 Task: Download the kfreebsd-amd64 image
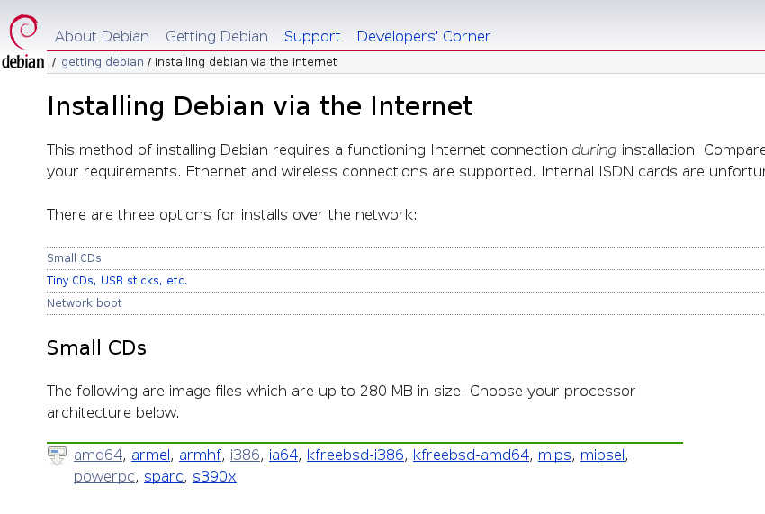[x=471, y=455]
